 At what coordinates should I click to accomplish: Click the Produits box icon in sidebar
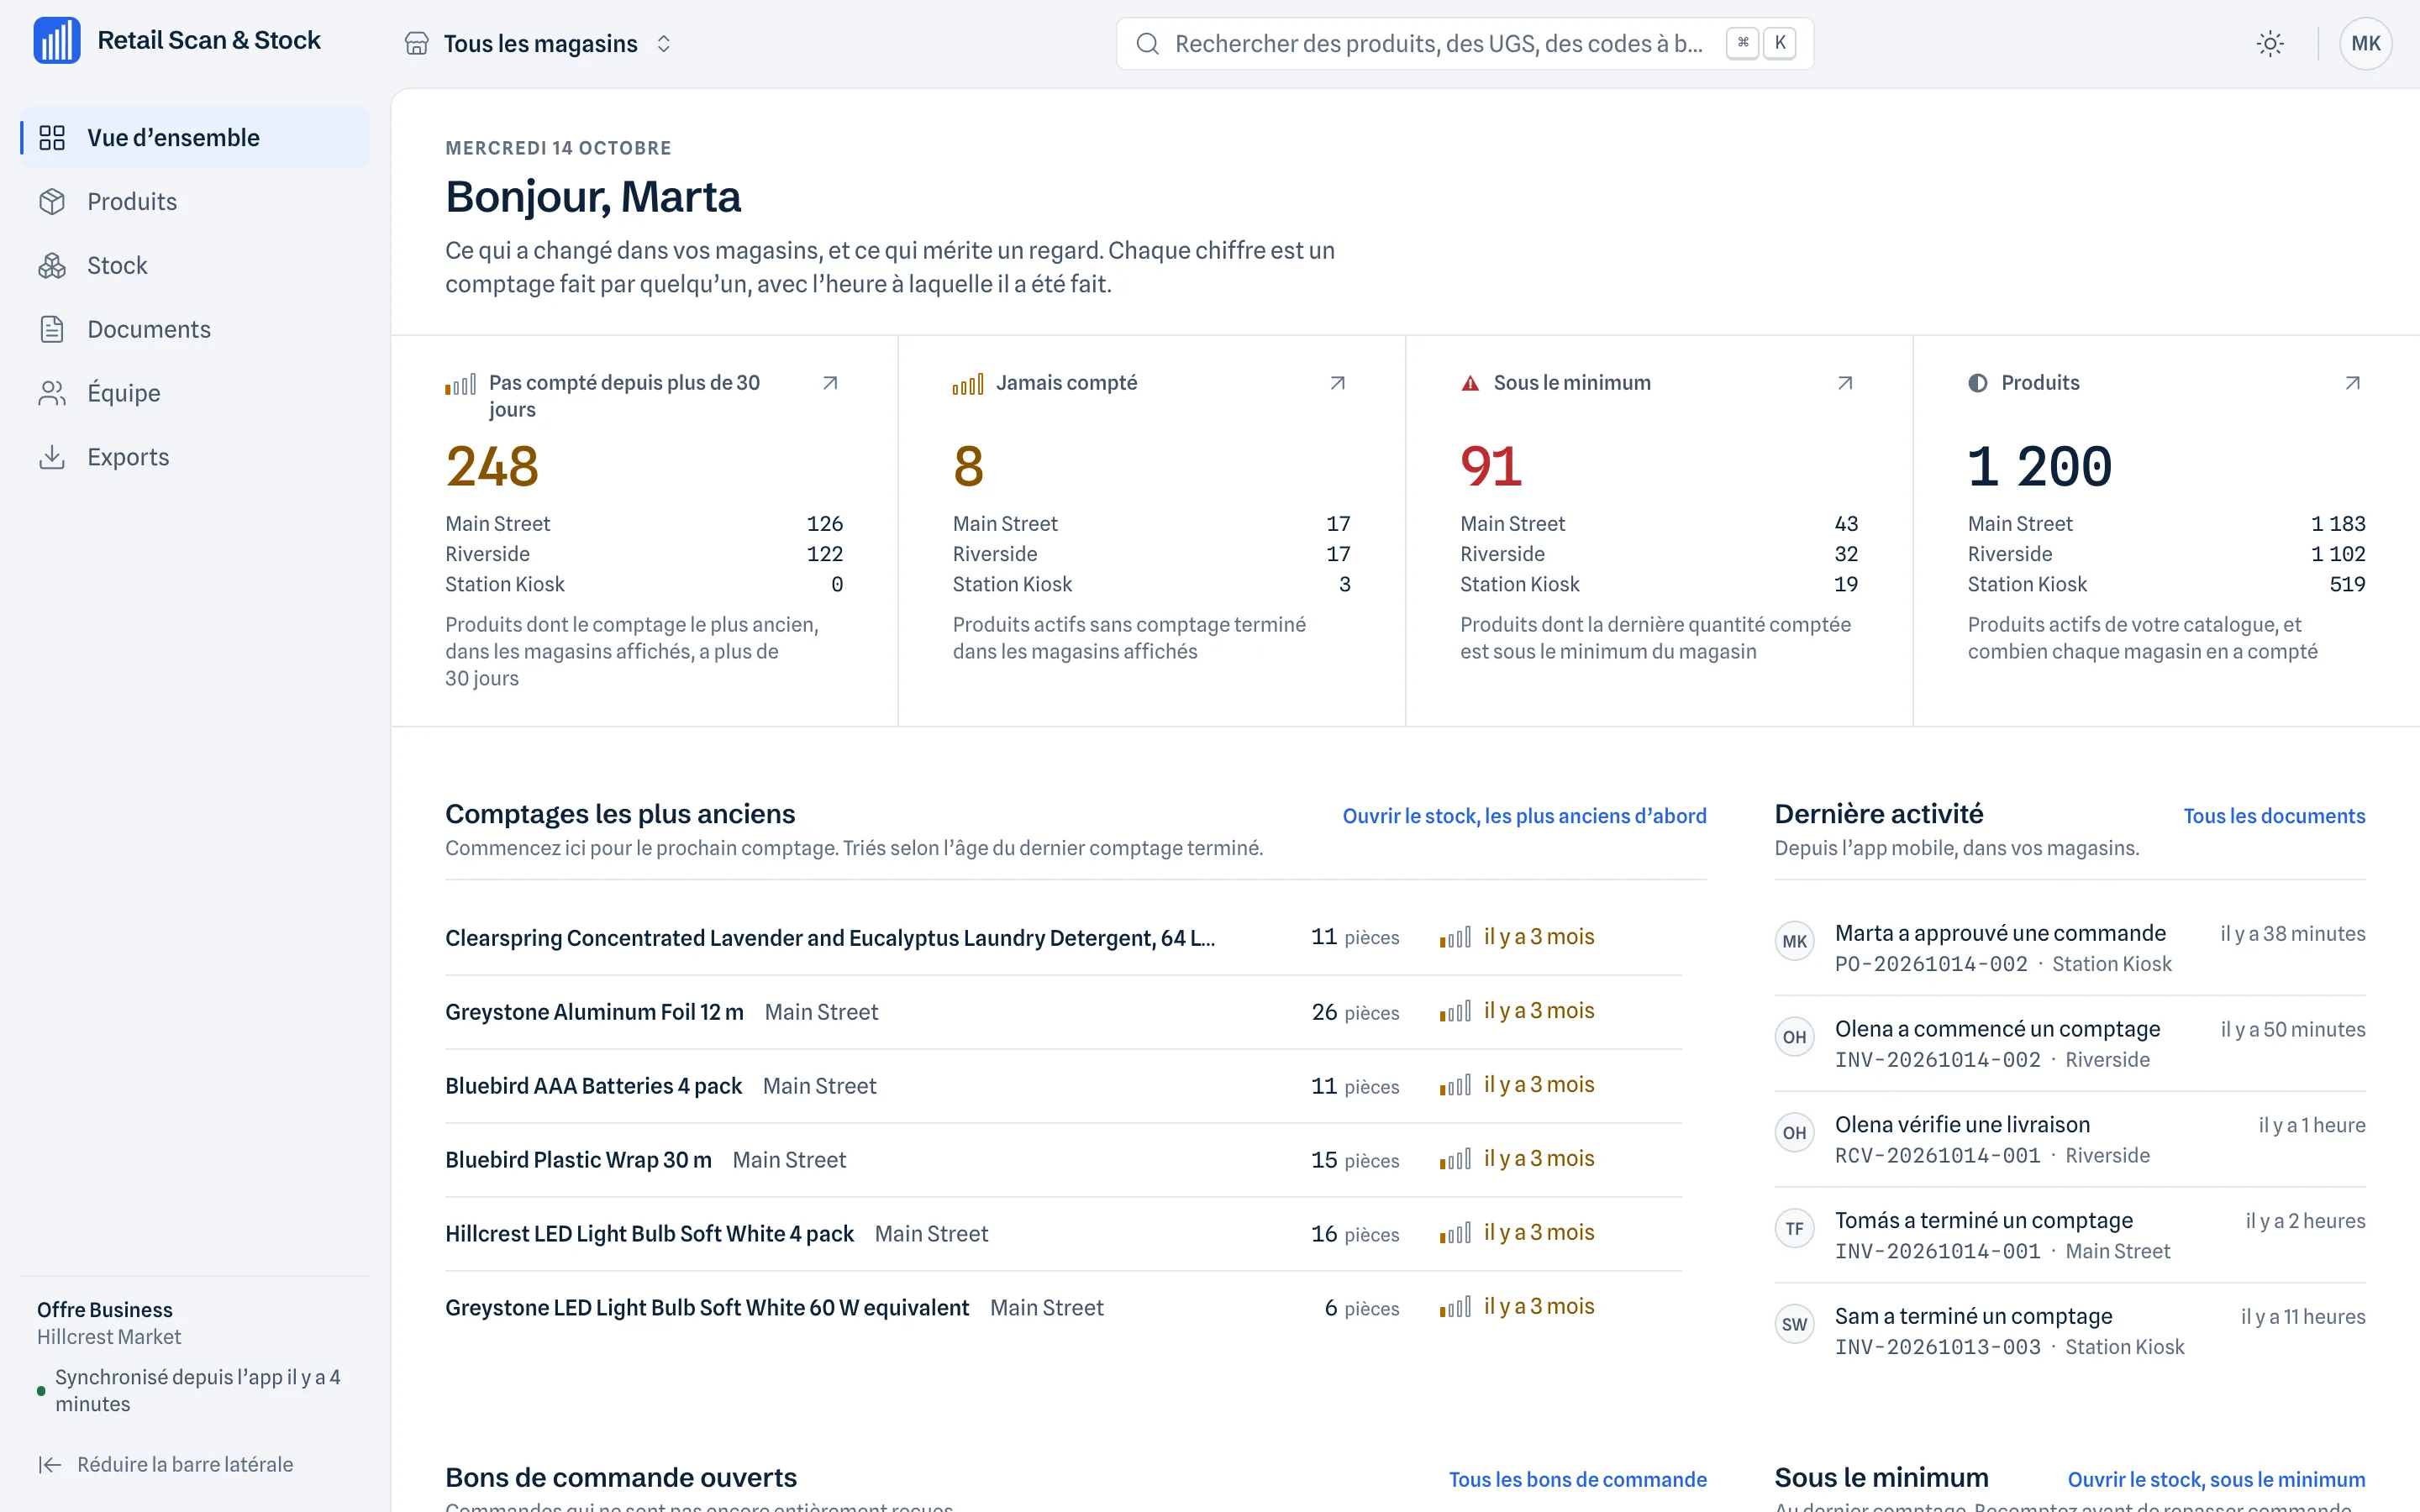tap(52, 202)
